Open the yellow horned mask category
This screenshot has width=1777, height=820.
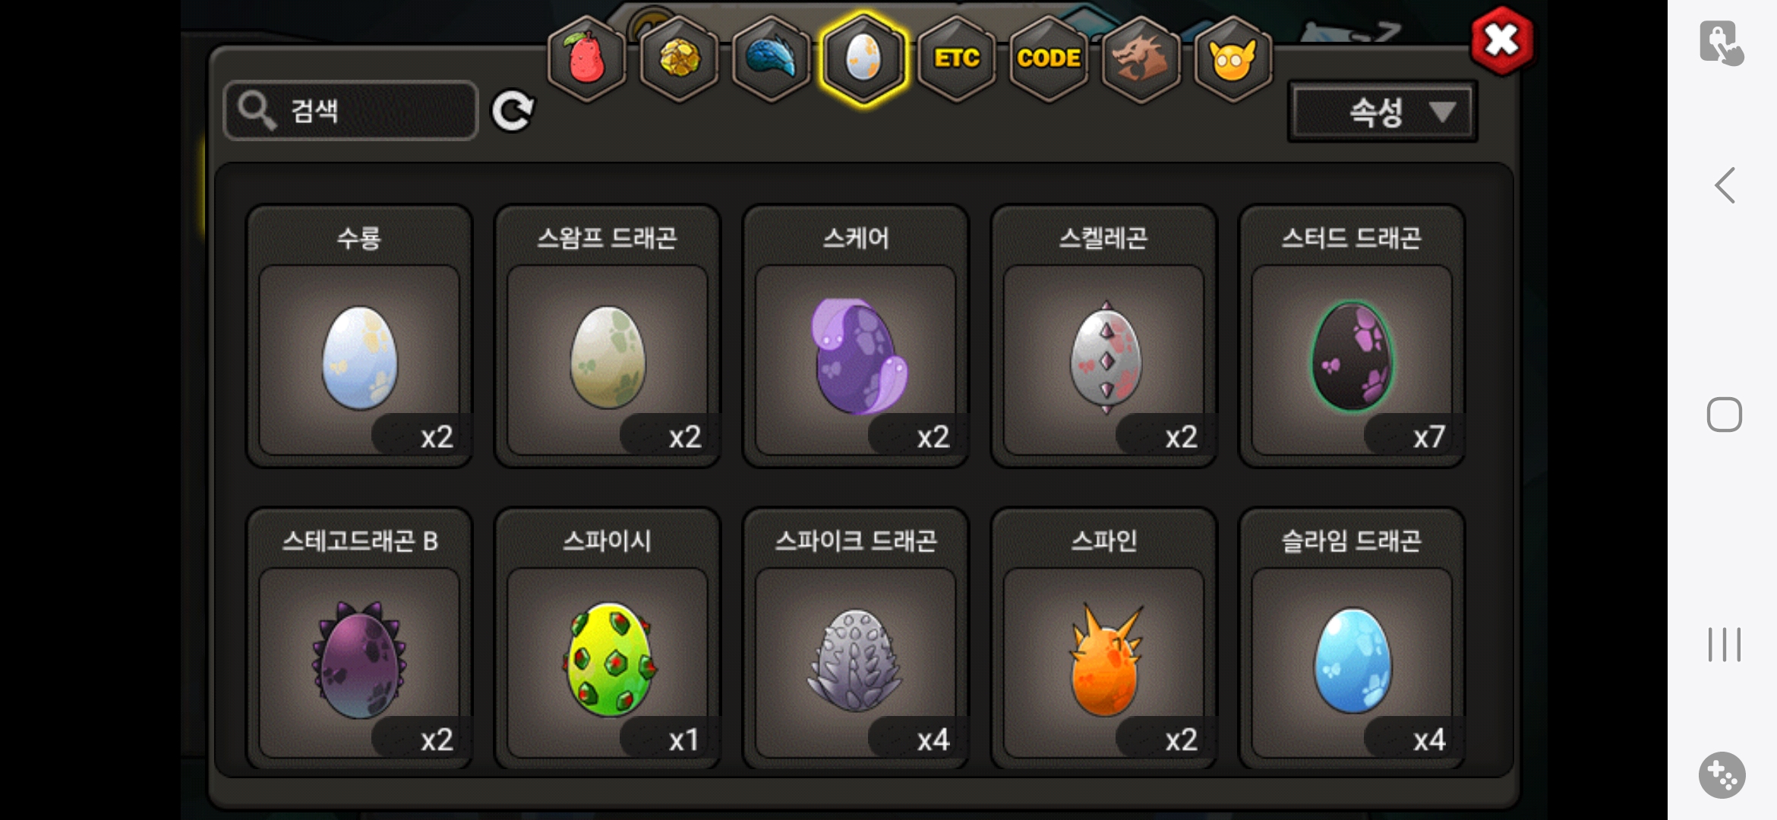pyautogui.click(x=1233, y=58)
